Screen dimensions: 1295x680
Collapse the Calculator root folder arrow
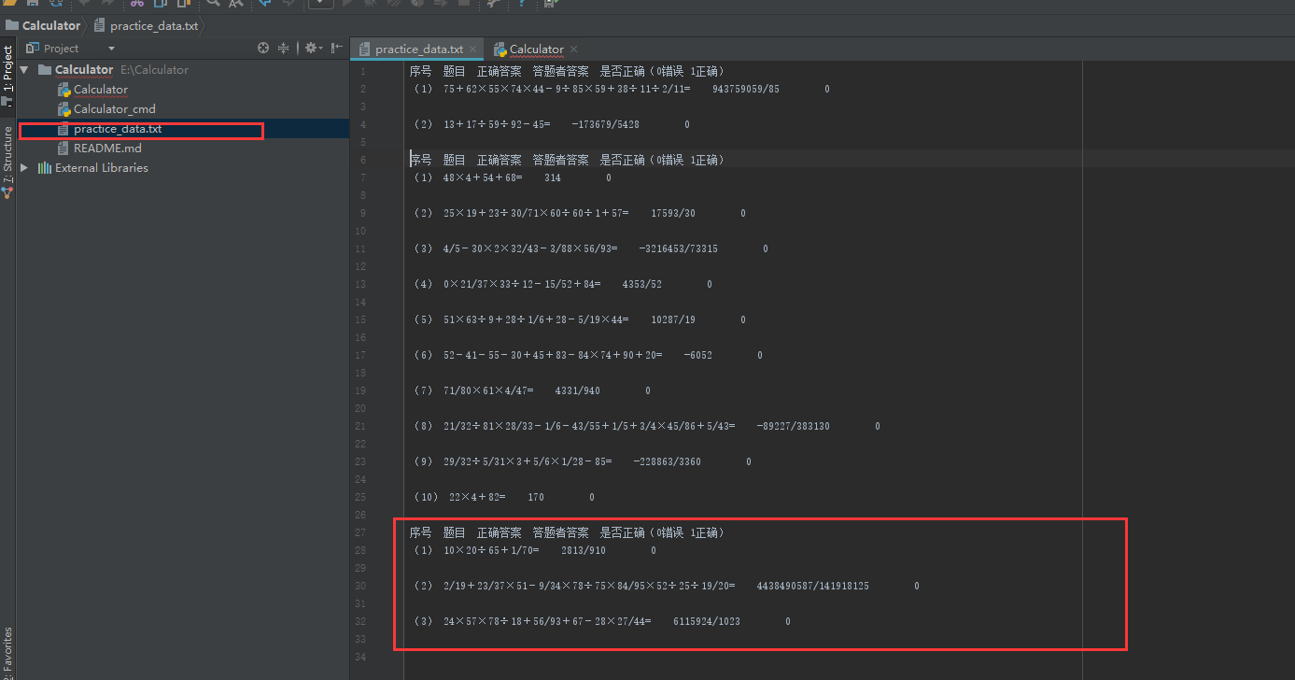pyautogui.click(x=24, y=70)
